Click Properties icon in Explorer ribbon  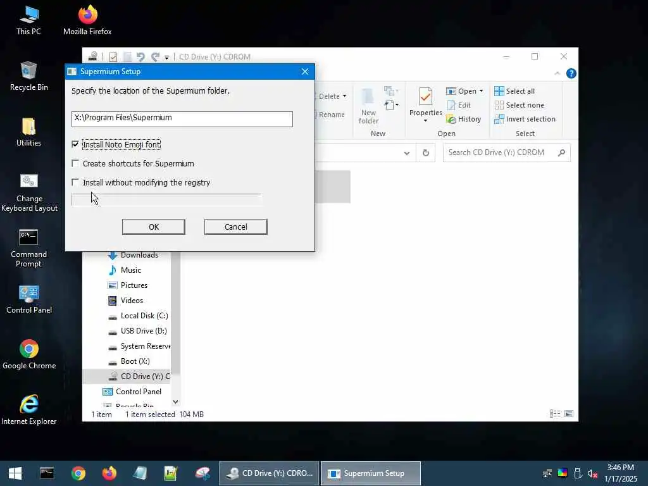click(x=426, y=96)
